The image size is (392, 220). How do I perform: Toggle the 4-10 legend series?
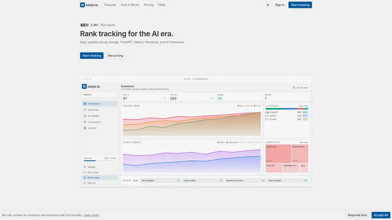click(x=249, y=106)
